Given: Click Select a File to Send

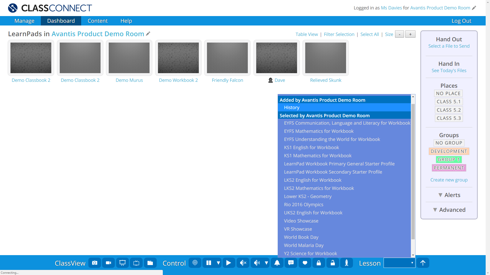Looking at the screenshot, I should point(449,46).
